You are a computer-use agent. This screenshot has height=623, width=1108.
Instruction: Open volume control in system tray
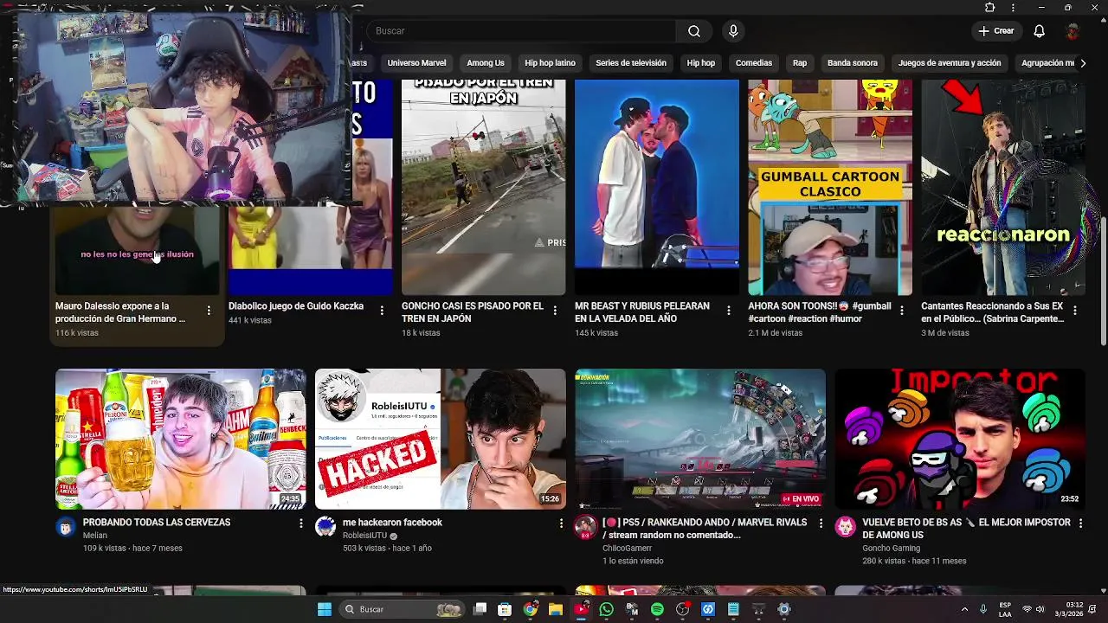tap(1040, 609)
